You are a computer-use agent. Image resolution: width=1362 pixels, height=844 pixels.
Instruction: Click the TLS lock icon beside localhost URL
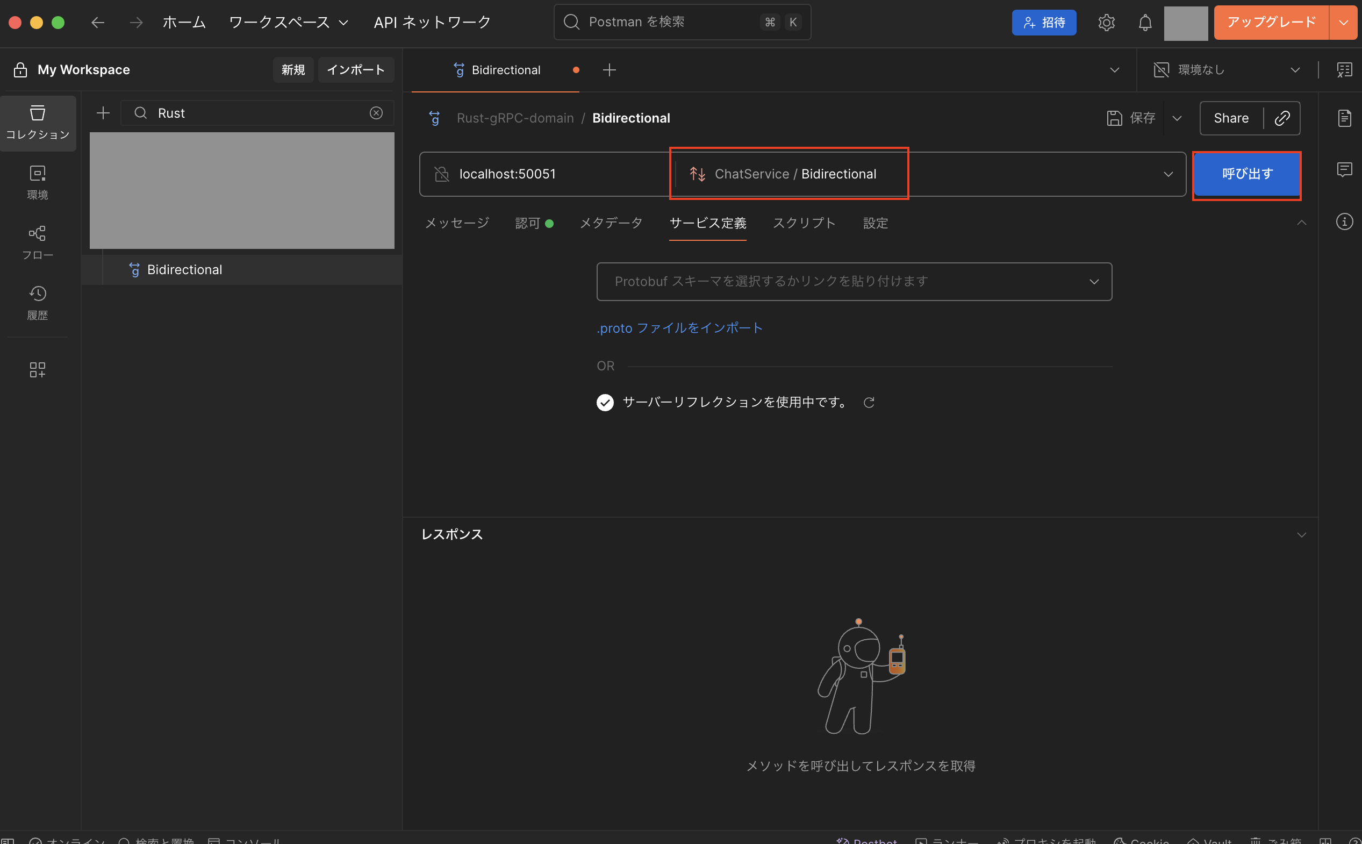click(x=442, y=174)
